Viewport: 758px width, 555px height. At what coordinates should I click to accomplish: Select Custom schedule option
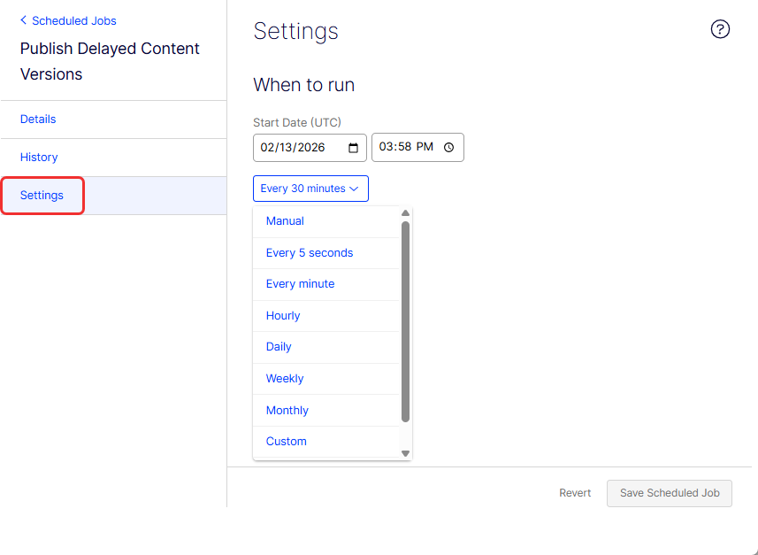(326, 442)
